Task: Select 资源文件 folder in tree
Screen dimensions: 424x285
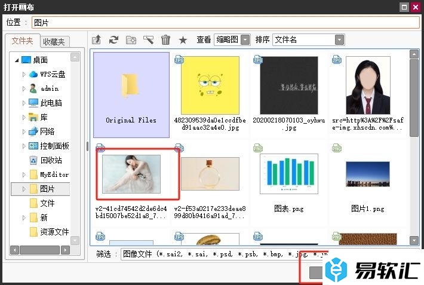Action: coord(49,232)
